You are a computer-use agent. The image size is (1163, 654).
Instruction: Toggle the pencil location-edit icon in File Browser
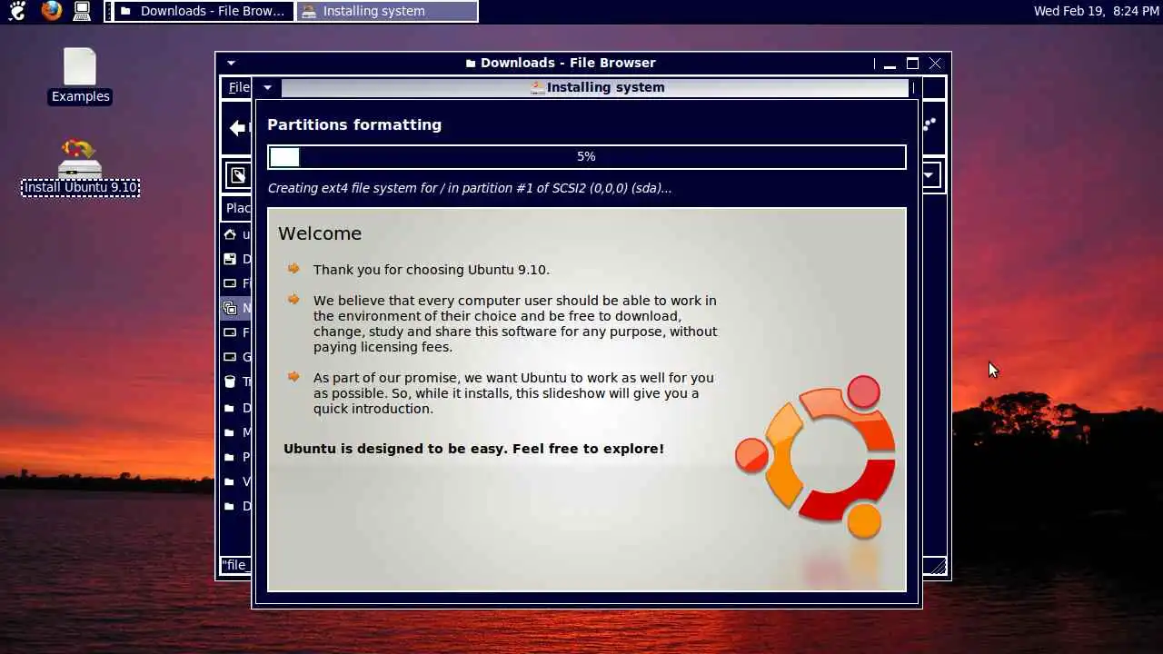238,175
